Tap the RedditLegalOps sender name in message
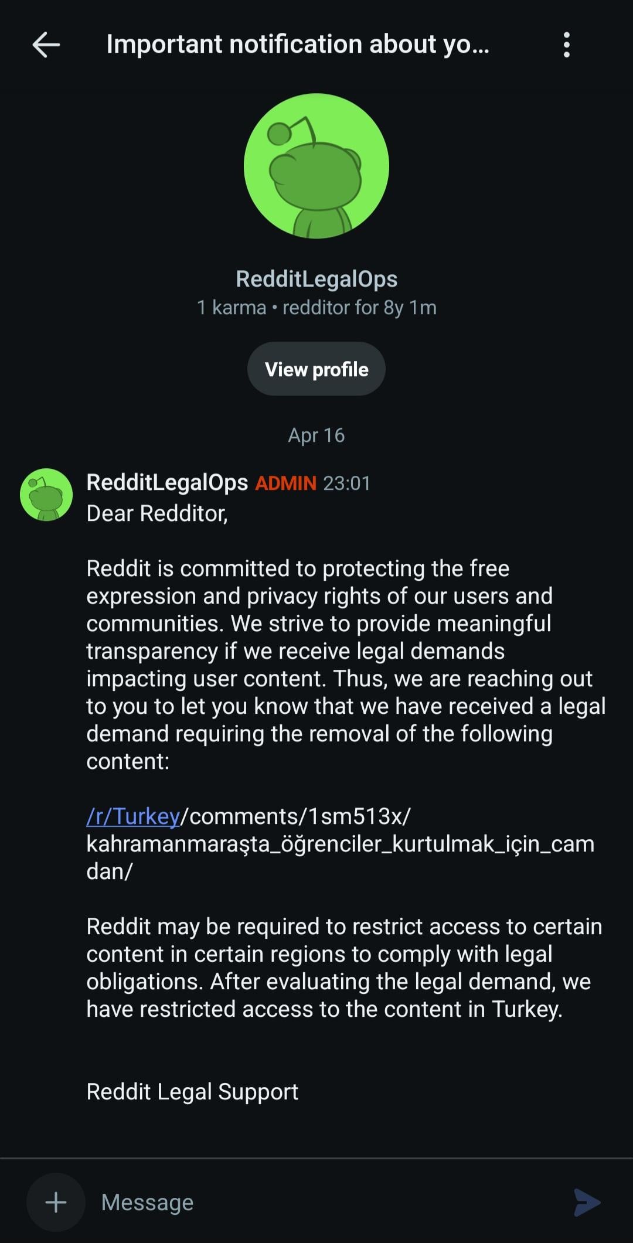 pyautogui.click(x=167, y=482)
